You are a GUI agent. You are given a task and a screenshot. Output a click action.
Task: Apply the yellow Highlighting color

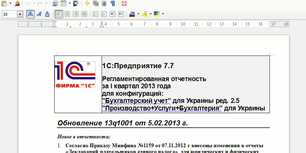click(x=144, y=14)
